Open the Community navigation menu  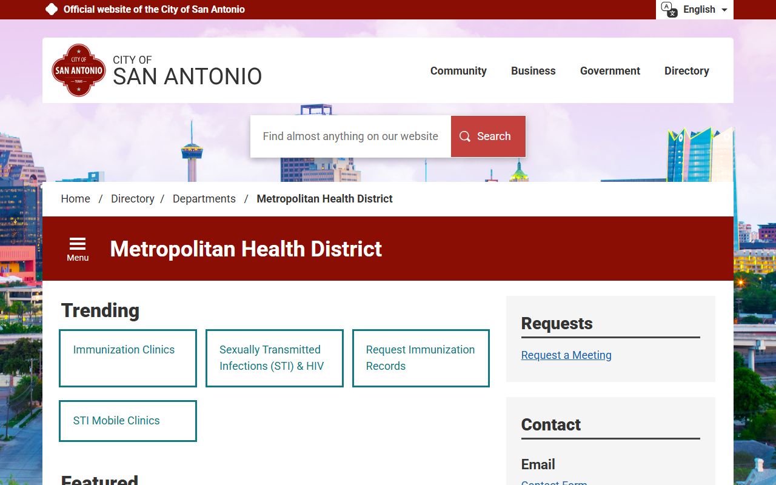pyautogui.click(x=458, y=71)
